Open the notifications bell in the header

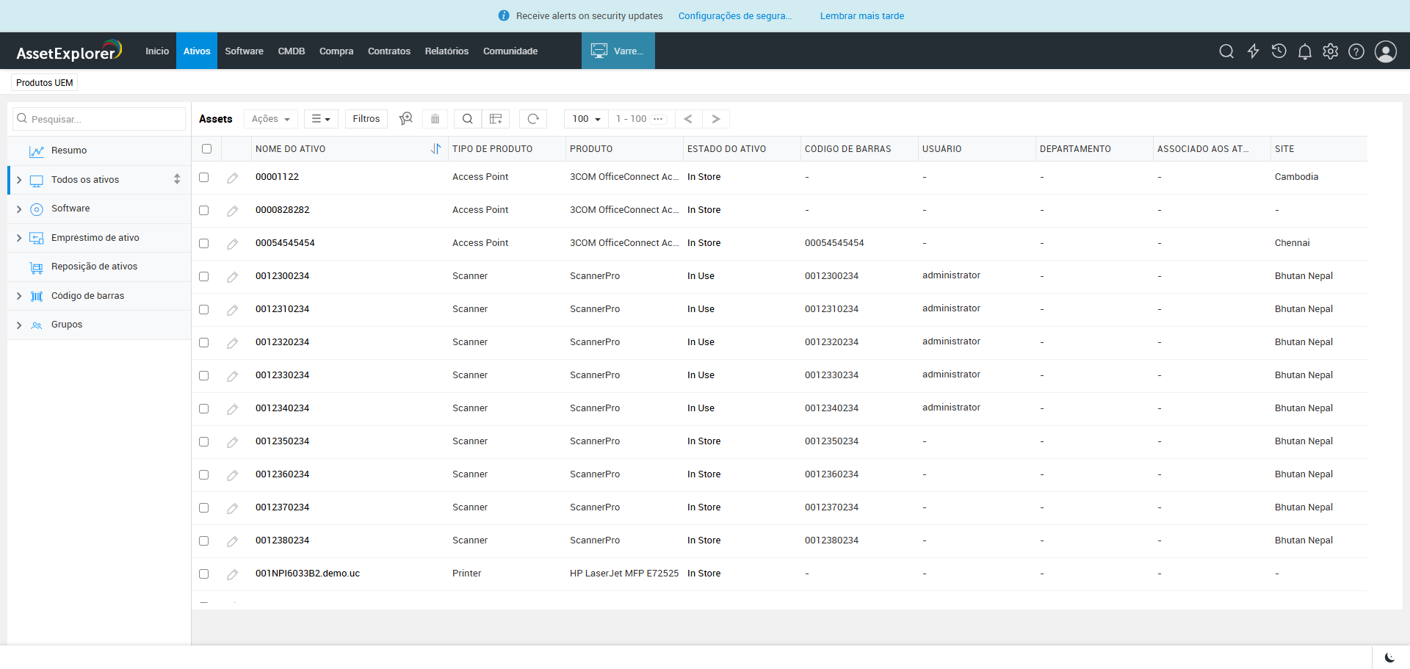[x=1304, y=51]
